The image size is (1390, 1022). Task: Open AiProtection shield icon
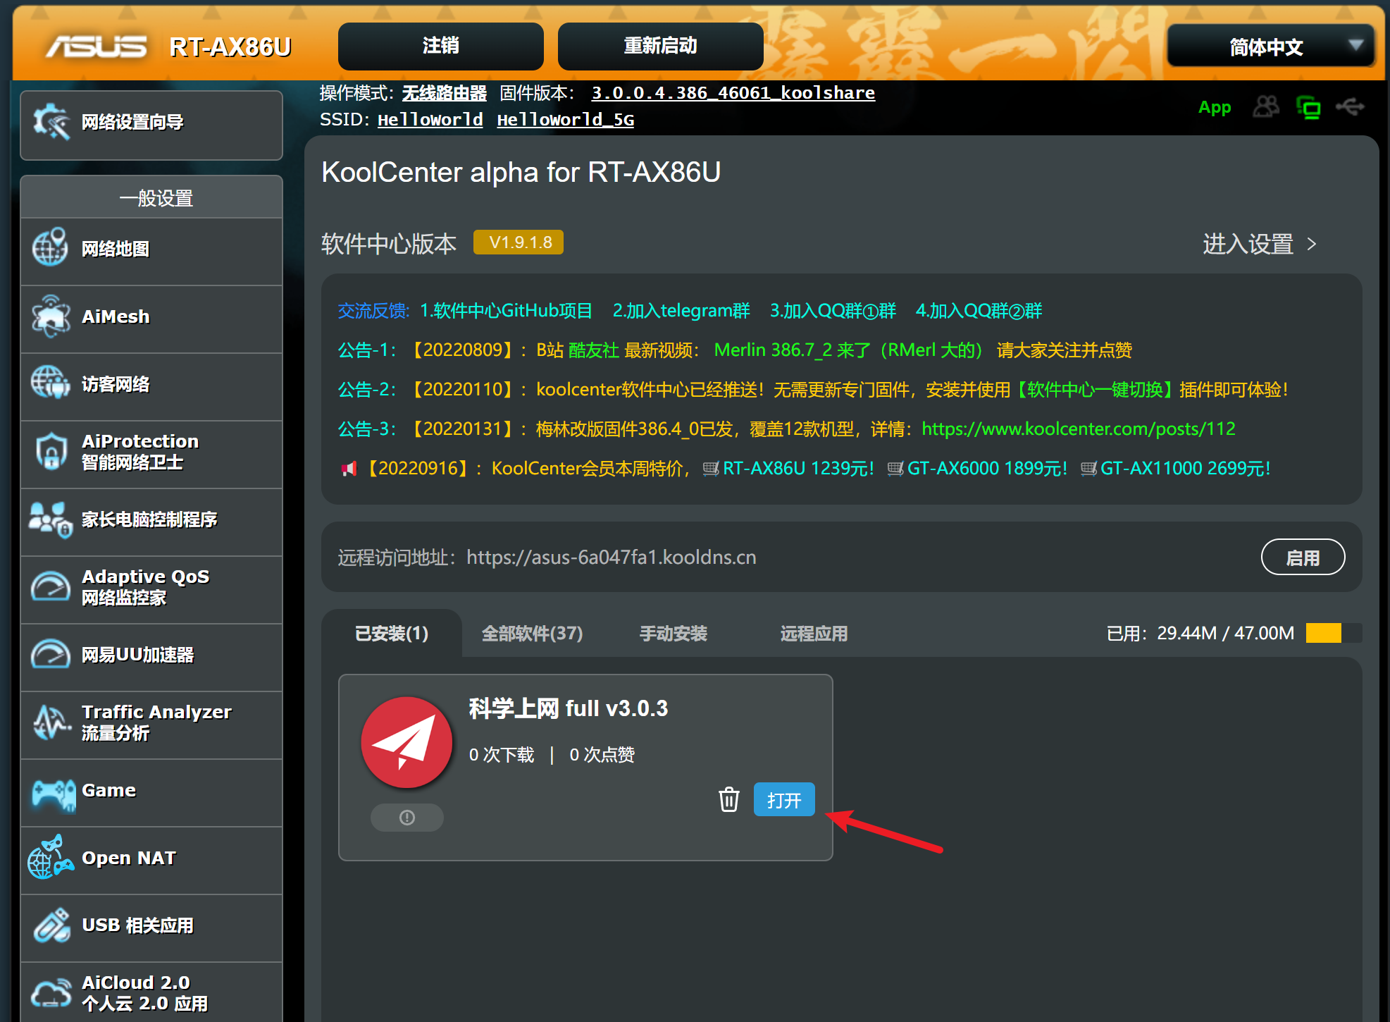(51, 451)
